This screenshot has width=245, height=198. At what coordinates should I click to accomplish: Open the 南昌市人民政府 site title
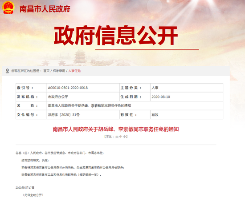pos(45,9)
